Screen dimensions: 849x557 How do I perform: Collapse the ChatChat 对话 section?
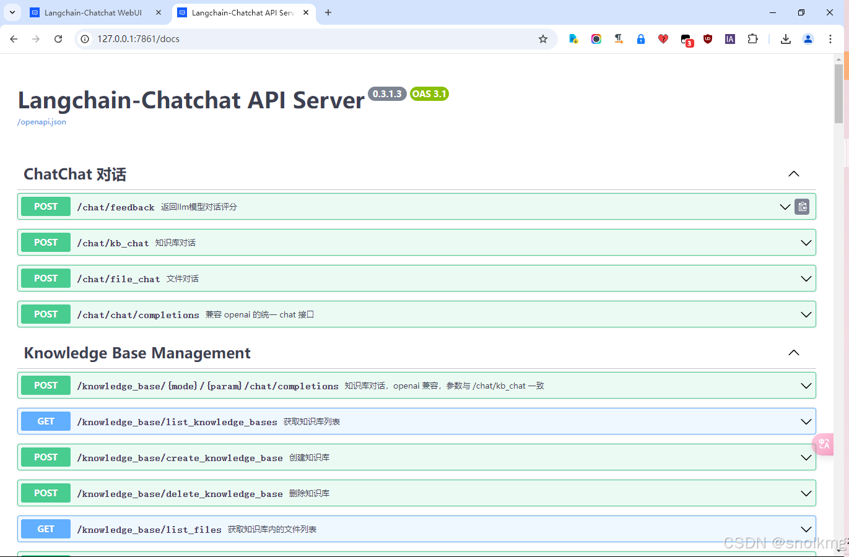793,174
